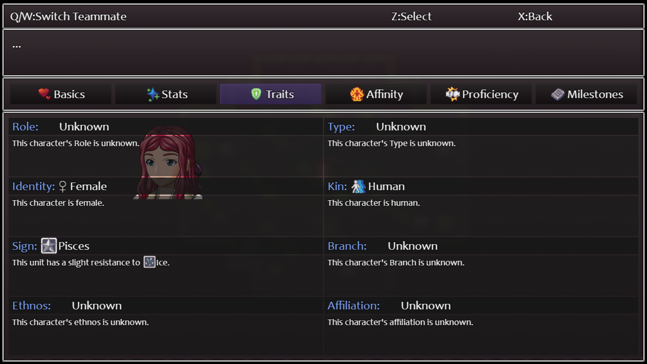Viewport: 647px width, 364px height.
Task: Click the Pisces star sign icon
Action: point(49,246)
